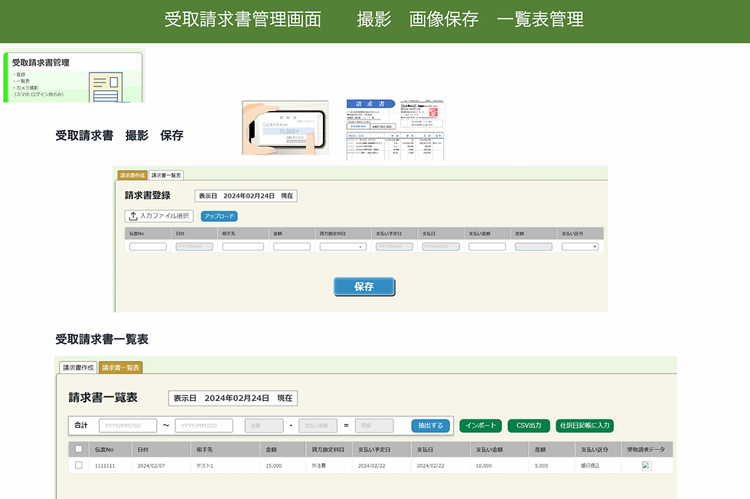Click the 伝票No input in the registration form
This screenshot has height=499, width=750.
click(x=148, y=247)
